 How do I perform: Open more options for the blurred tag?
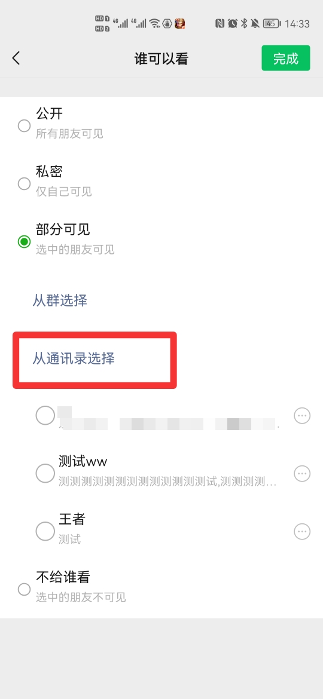[302, 415]
